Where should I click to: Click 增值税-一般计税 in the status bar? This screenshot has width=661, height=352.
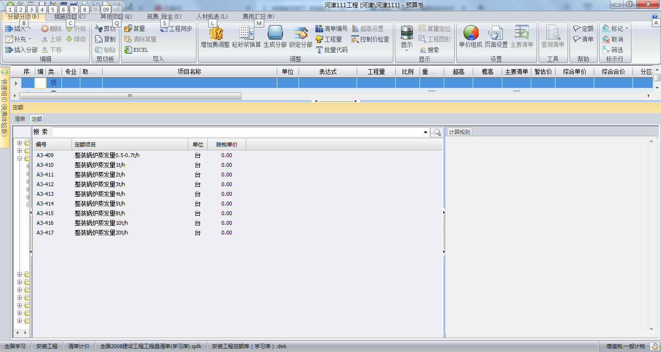626,346
